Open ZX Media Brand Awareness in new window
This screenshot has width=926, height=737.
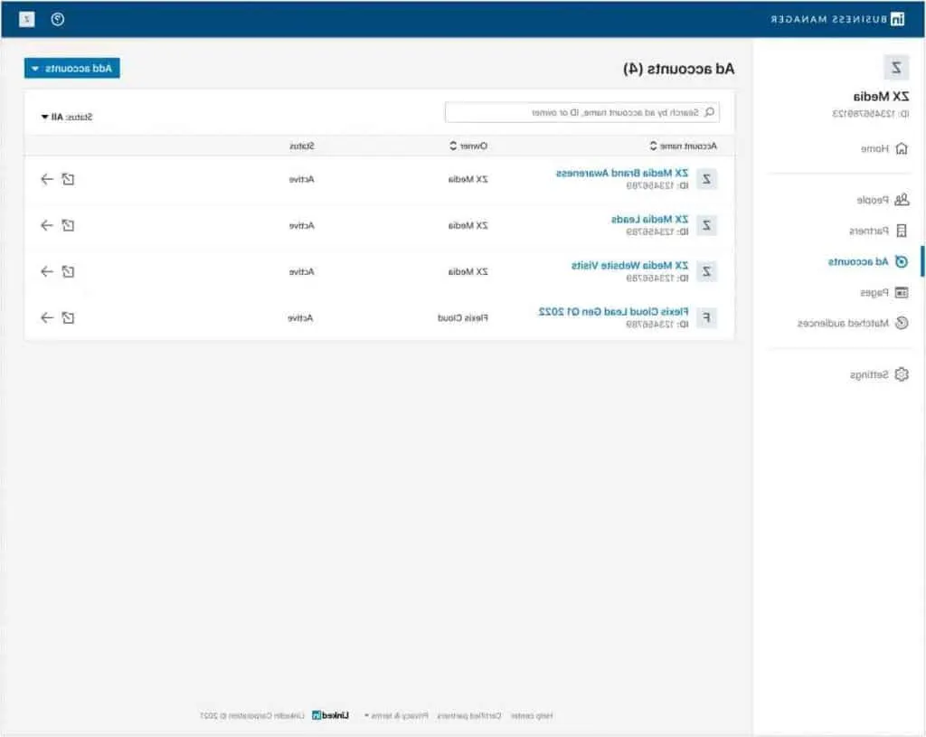point(69,179)
